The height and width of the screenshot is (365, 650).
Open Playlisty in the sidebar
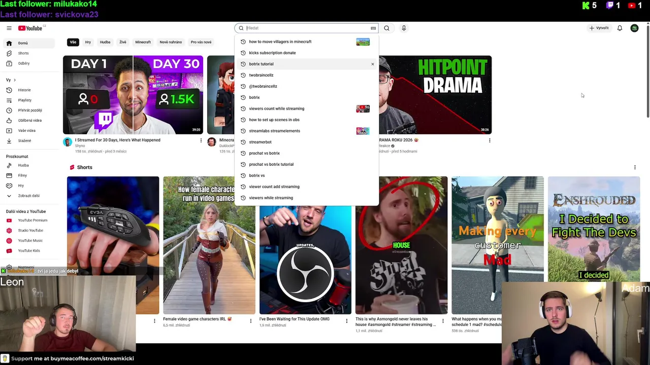pos(28,100)
